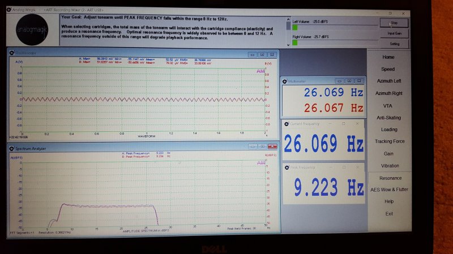Open Anti-Skating measurement
The width and height of the screenshot is (453, 254).
coord(388,118)
